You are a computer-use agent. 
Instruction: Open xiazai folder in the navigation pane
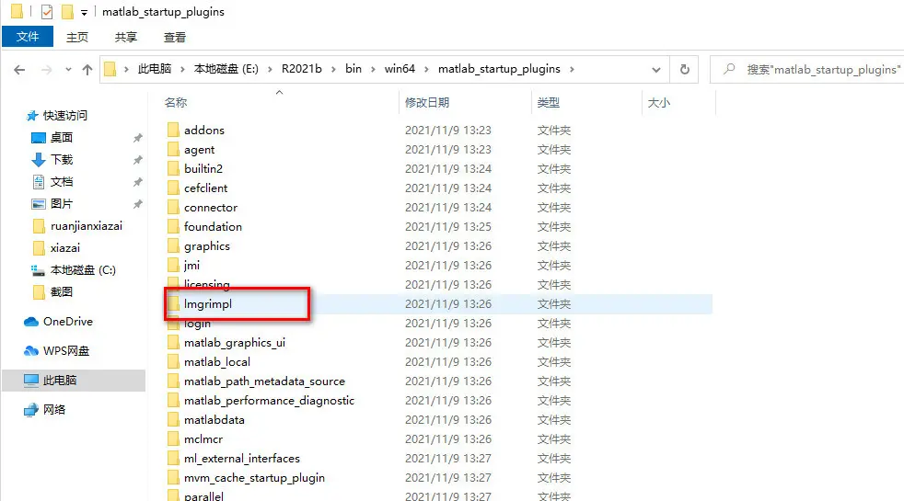click(65, 247)
